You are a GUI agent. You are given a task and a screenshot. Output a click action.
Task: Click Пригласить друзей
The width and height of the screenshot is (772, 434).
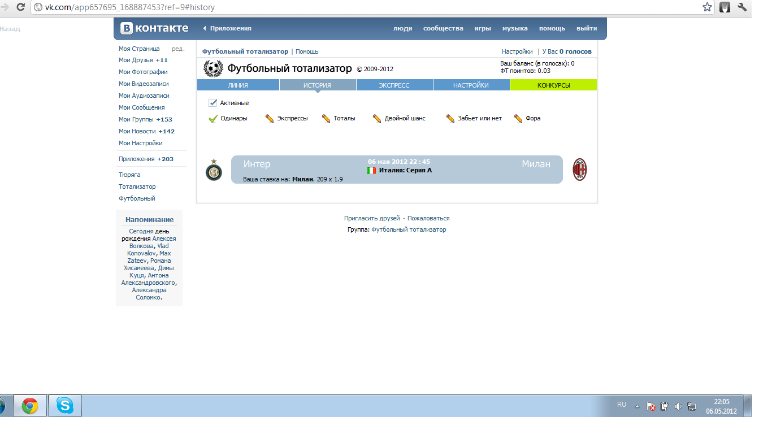372,218
